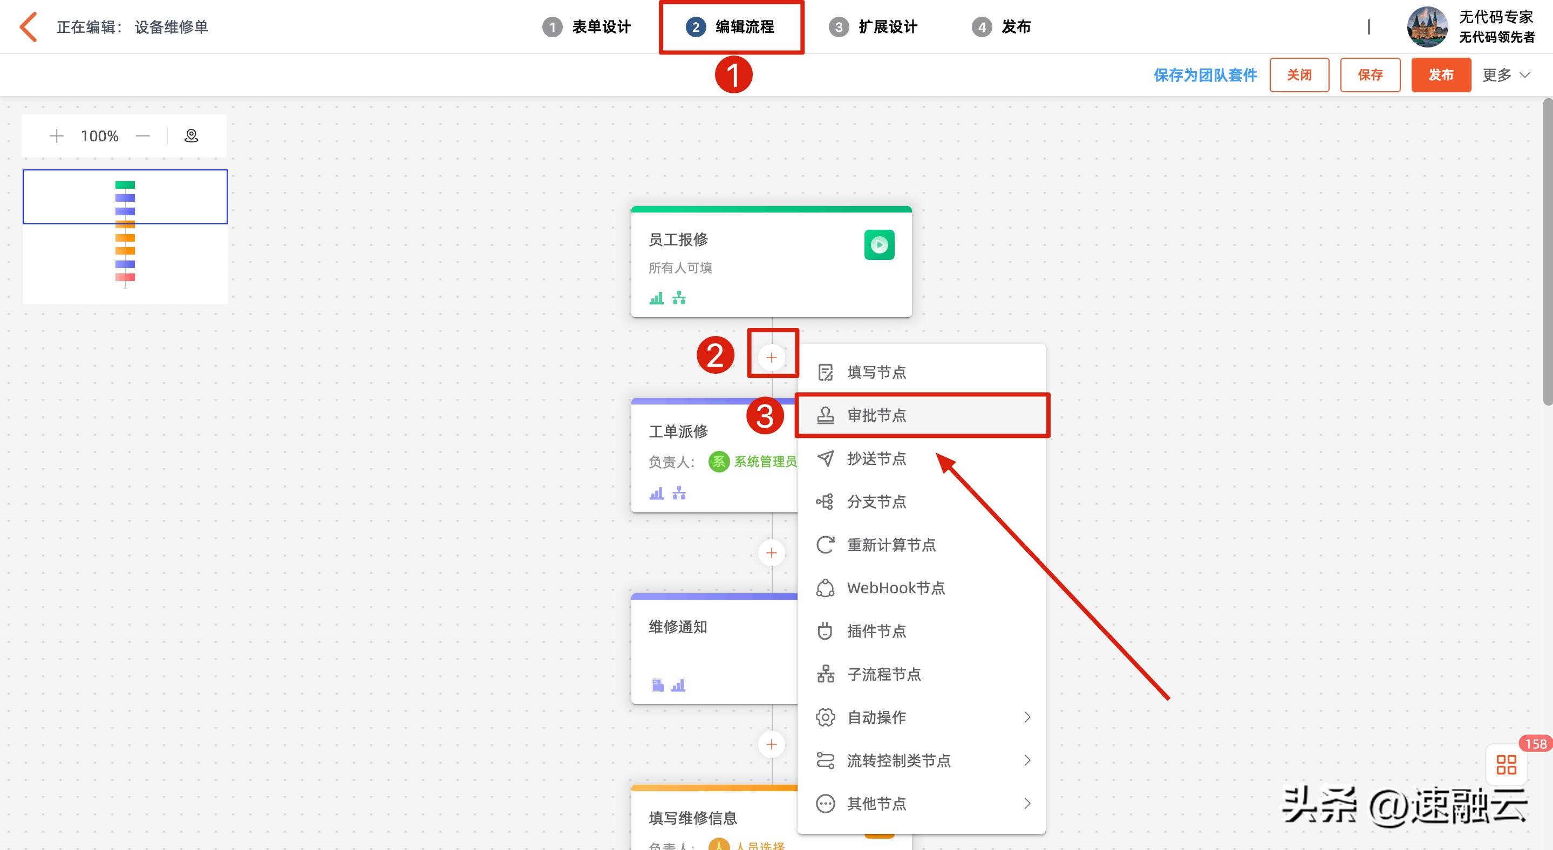Click the bar chart icon on 员工报修 node
Image resolution: width=1553 pixels, height=850 pixels.
(657, 298)
